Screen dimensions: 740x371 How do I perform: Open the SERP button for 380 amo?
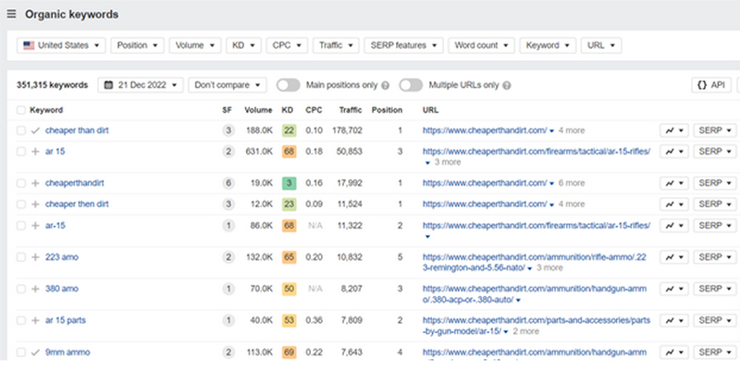click(715, 289)
